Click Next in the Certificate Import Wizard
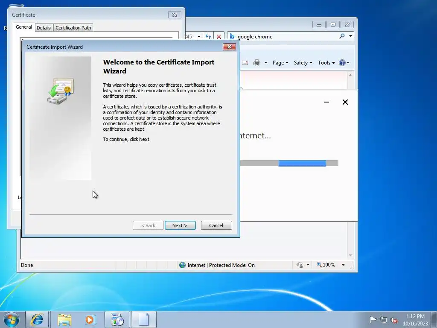This screenshot has width=437, height=328. click(x=180, y=225)
